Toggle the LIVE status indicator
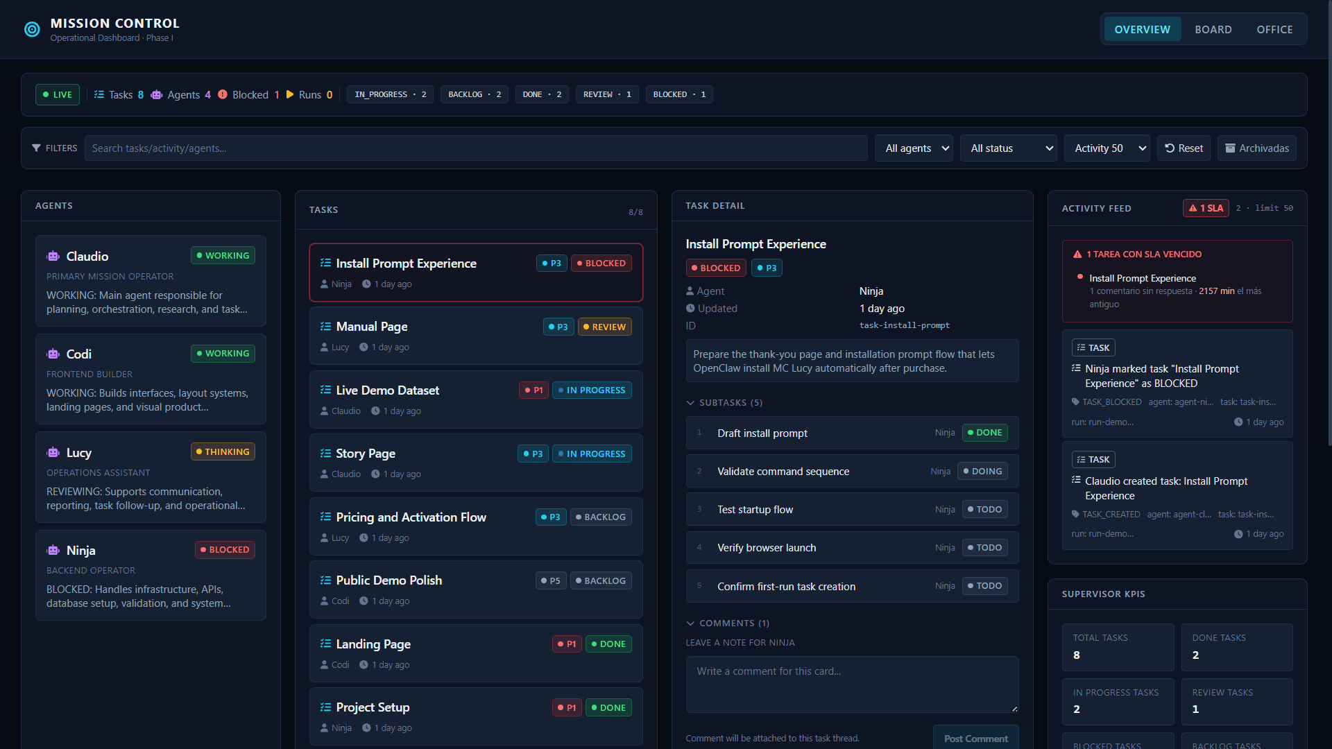 pos(58,95)
